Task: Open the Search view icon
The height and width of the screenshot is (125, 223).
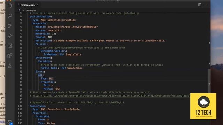Action: click(10, 16)
